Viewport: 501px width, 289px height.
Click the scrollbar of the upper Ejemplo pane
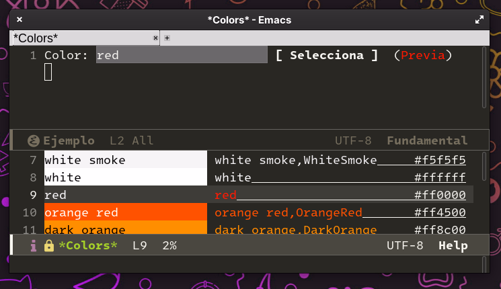click(484, 77)
